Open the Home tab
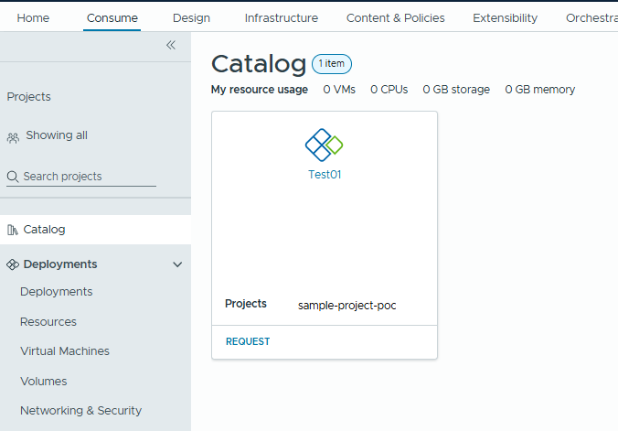 click(x=34, y=17)
